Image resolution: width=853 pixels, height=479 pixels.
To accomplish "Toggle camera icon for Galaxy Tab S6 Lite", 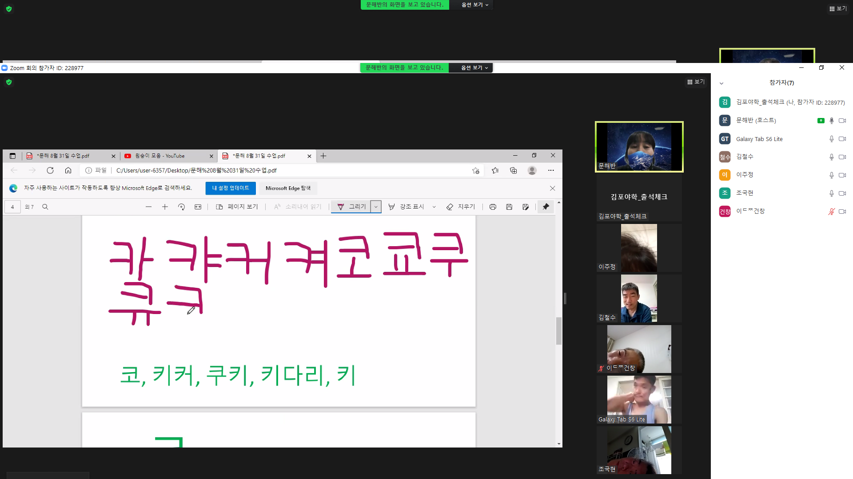I will pyautogui.click(x=842, y=139).
